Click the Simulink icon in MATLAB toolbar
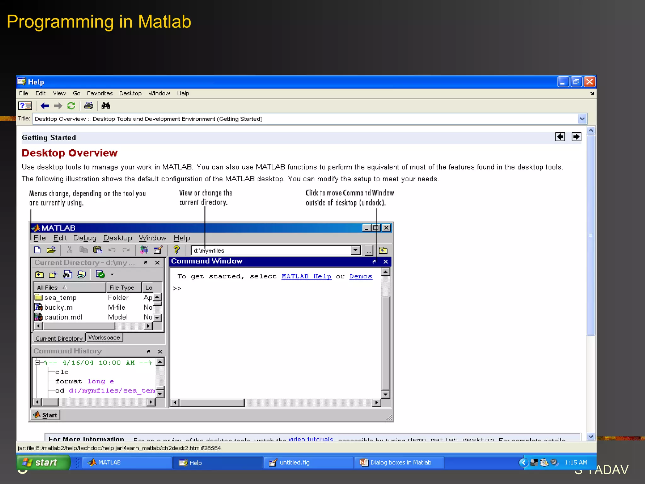The height and width of the screenshot is (484, 645). click(x=144, y=250)
